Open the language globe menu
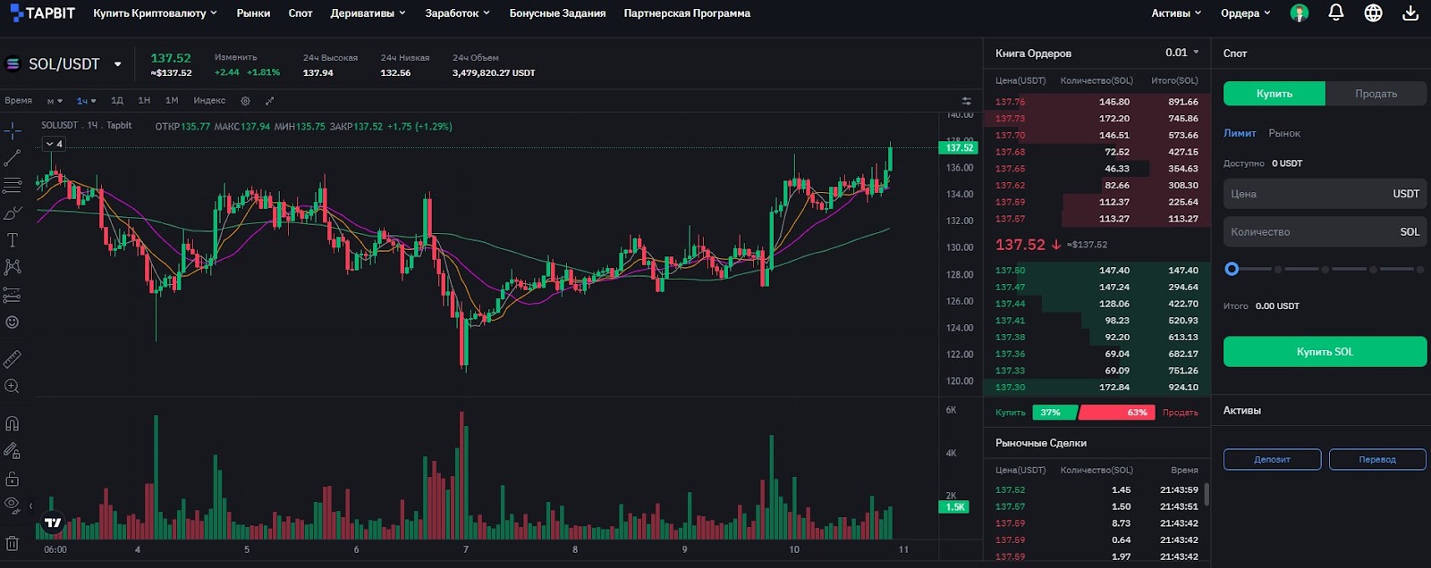This screenshot has width=1431, height=568. [1373, 13]
